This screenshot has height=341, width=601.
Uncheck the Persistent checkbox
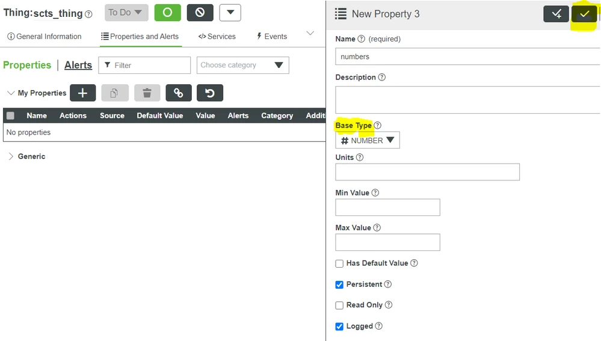click(x=339, y=284)
